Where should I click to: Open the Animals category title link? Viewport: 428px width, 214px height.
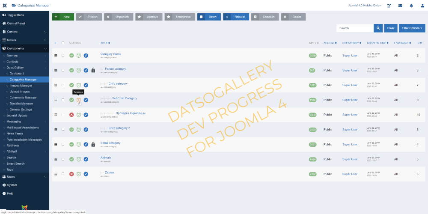[106, 158]
